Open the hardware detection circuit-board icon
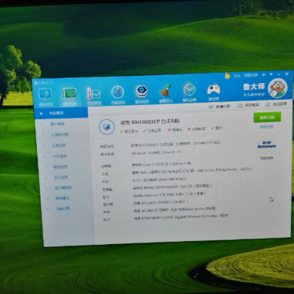 [69, 93]
